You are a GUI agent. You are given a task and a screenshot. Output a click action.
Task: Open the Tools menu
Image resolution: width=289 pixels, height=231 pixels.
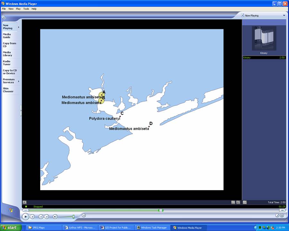tap(26, 9)
